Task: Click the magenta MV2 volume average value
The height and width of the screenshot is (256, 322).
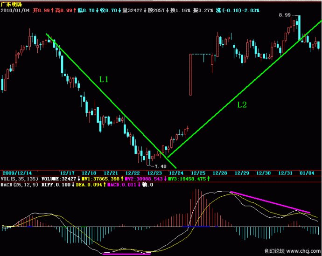Action: tap(142, 179)
